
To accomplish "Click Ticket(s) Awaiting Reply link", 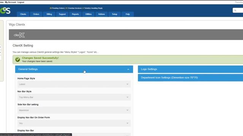I will point(93,8).
